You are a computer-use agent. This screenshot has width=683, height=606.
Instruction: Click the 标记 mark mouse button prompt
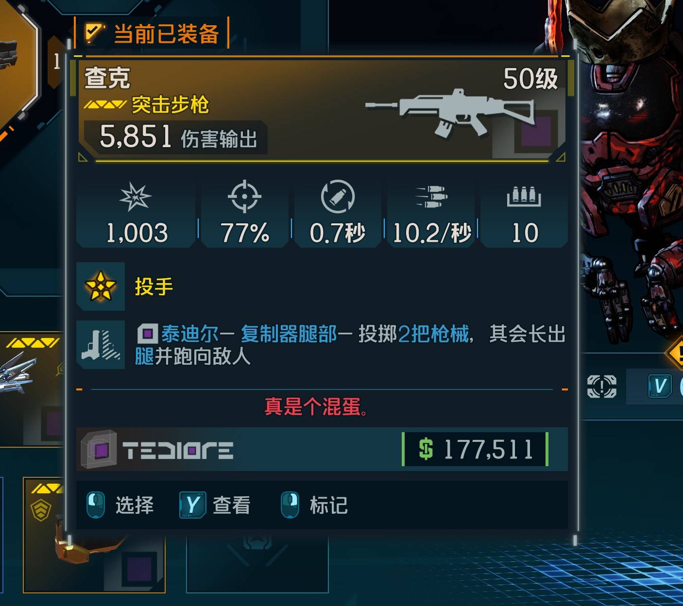point(314,505)
